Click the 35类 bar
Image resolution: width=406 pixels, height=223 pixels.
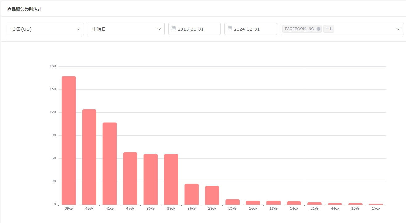(x=150, y=179)
